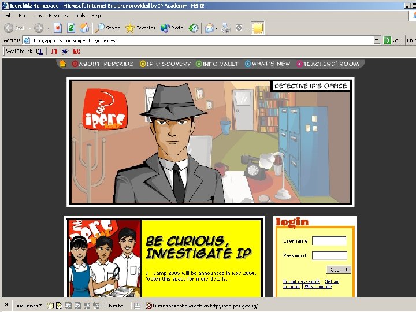Open the Forward button history dropdown arrow
The image size is (416, 312).
click(48, 28)
